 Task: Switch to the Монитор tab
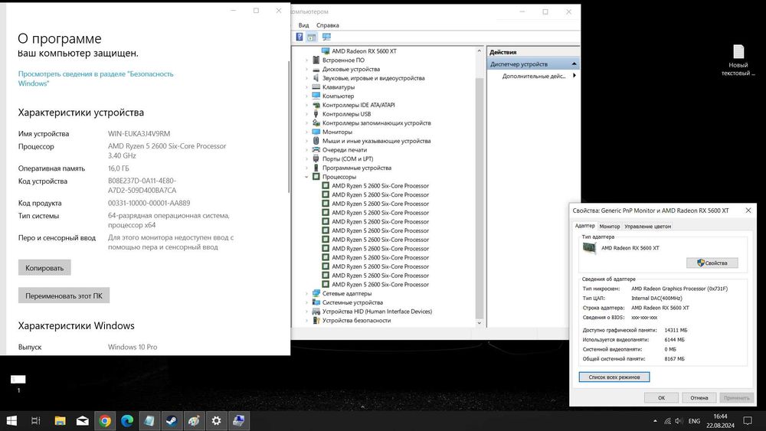(610, 227)
